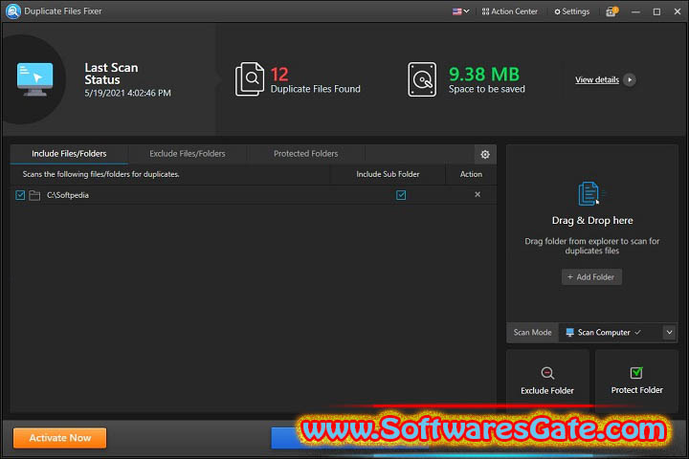Open the language flag dropdown
Screen dimensions: 689x459
[x=461, y=11]
